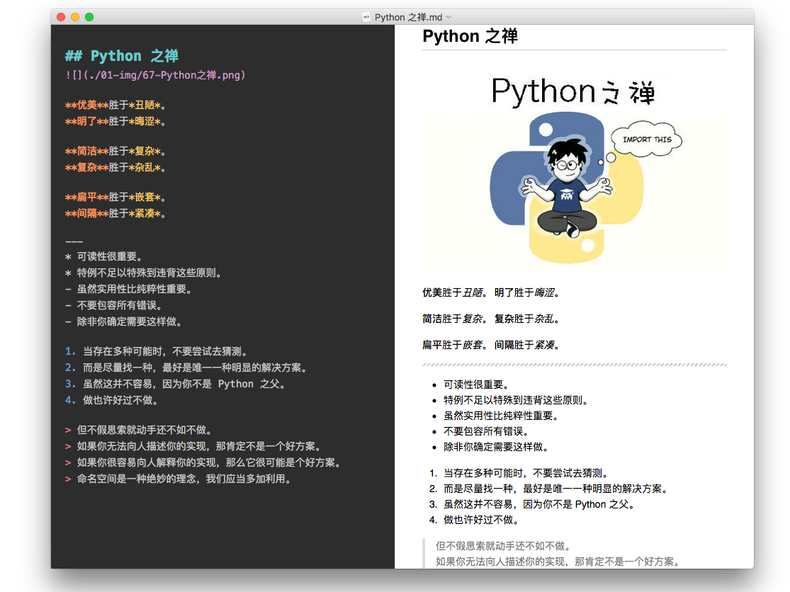Image resolution: width=790 pixels, height=592 pixels.
Task: Click the Python meditation image in preview
Action: pos(575,171)
